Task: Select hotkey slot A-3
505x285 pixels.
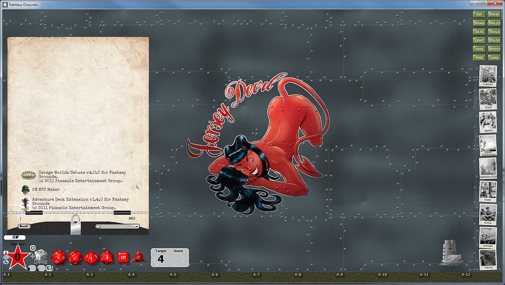Action: click(x=90, y=274)
